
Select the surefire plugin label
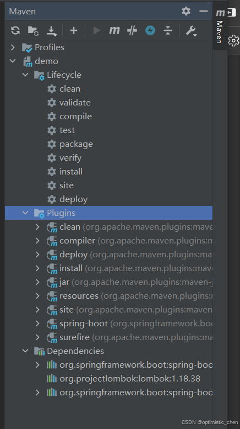pos(74,337)
